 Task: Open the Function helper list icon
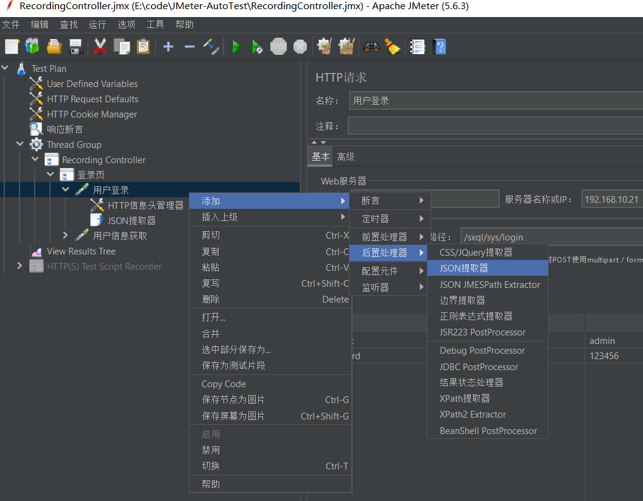coord(418,46)
